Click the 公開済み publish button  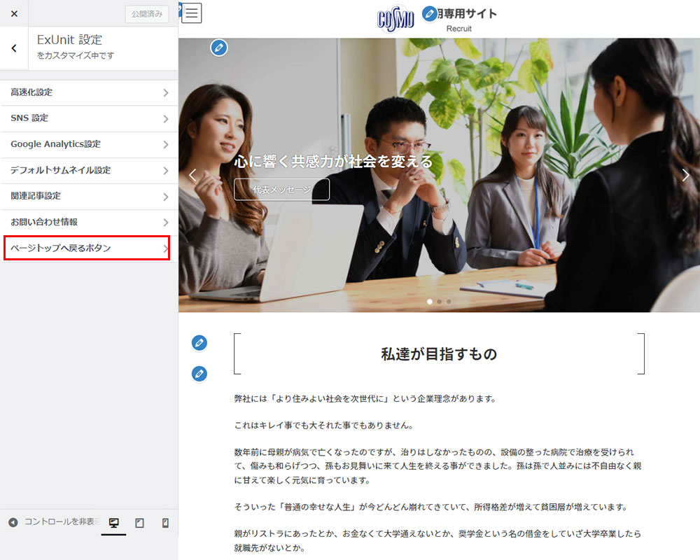click(x=146, y=14)
